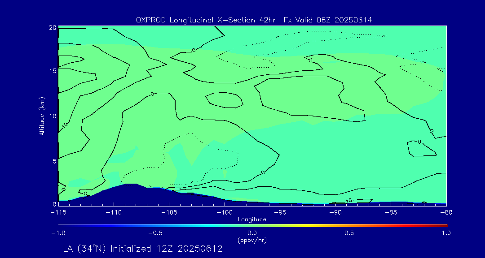Click the -80 longitude tick label
The height and width of the screenshot is (258, 485).
[x=446, y=213]
